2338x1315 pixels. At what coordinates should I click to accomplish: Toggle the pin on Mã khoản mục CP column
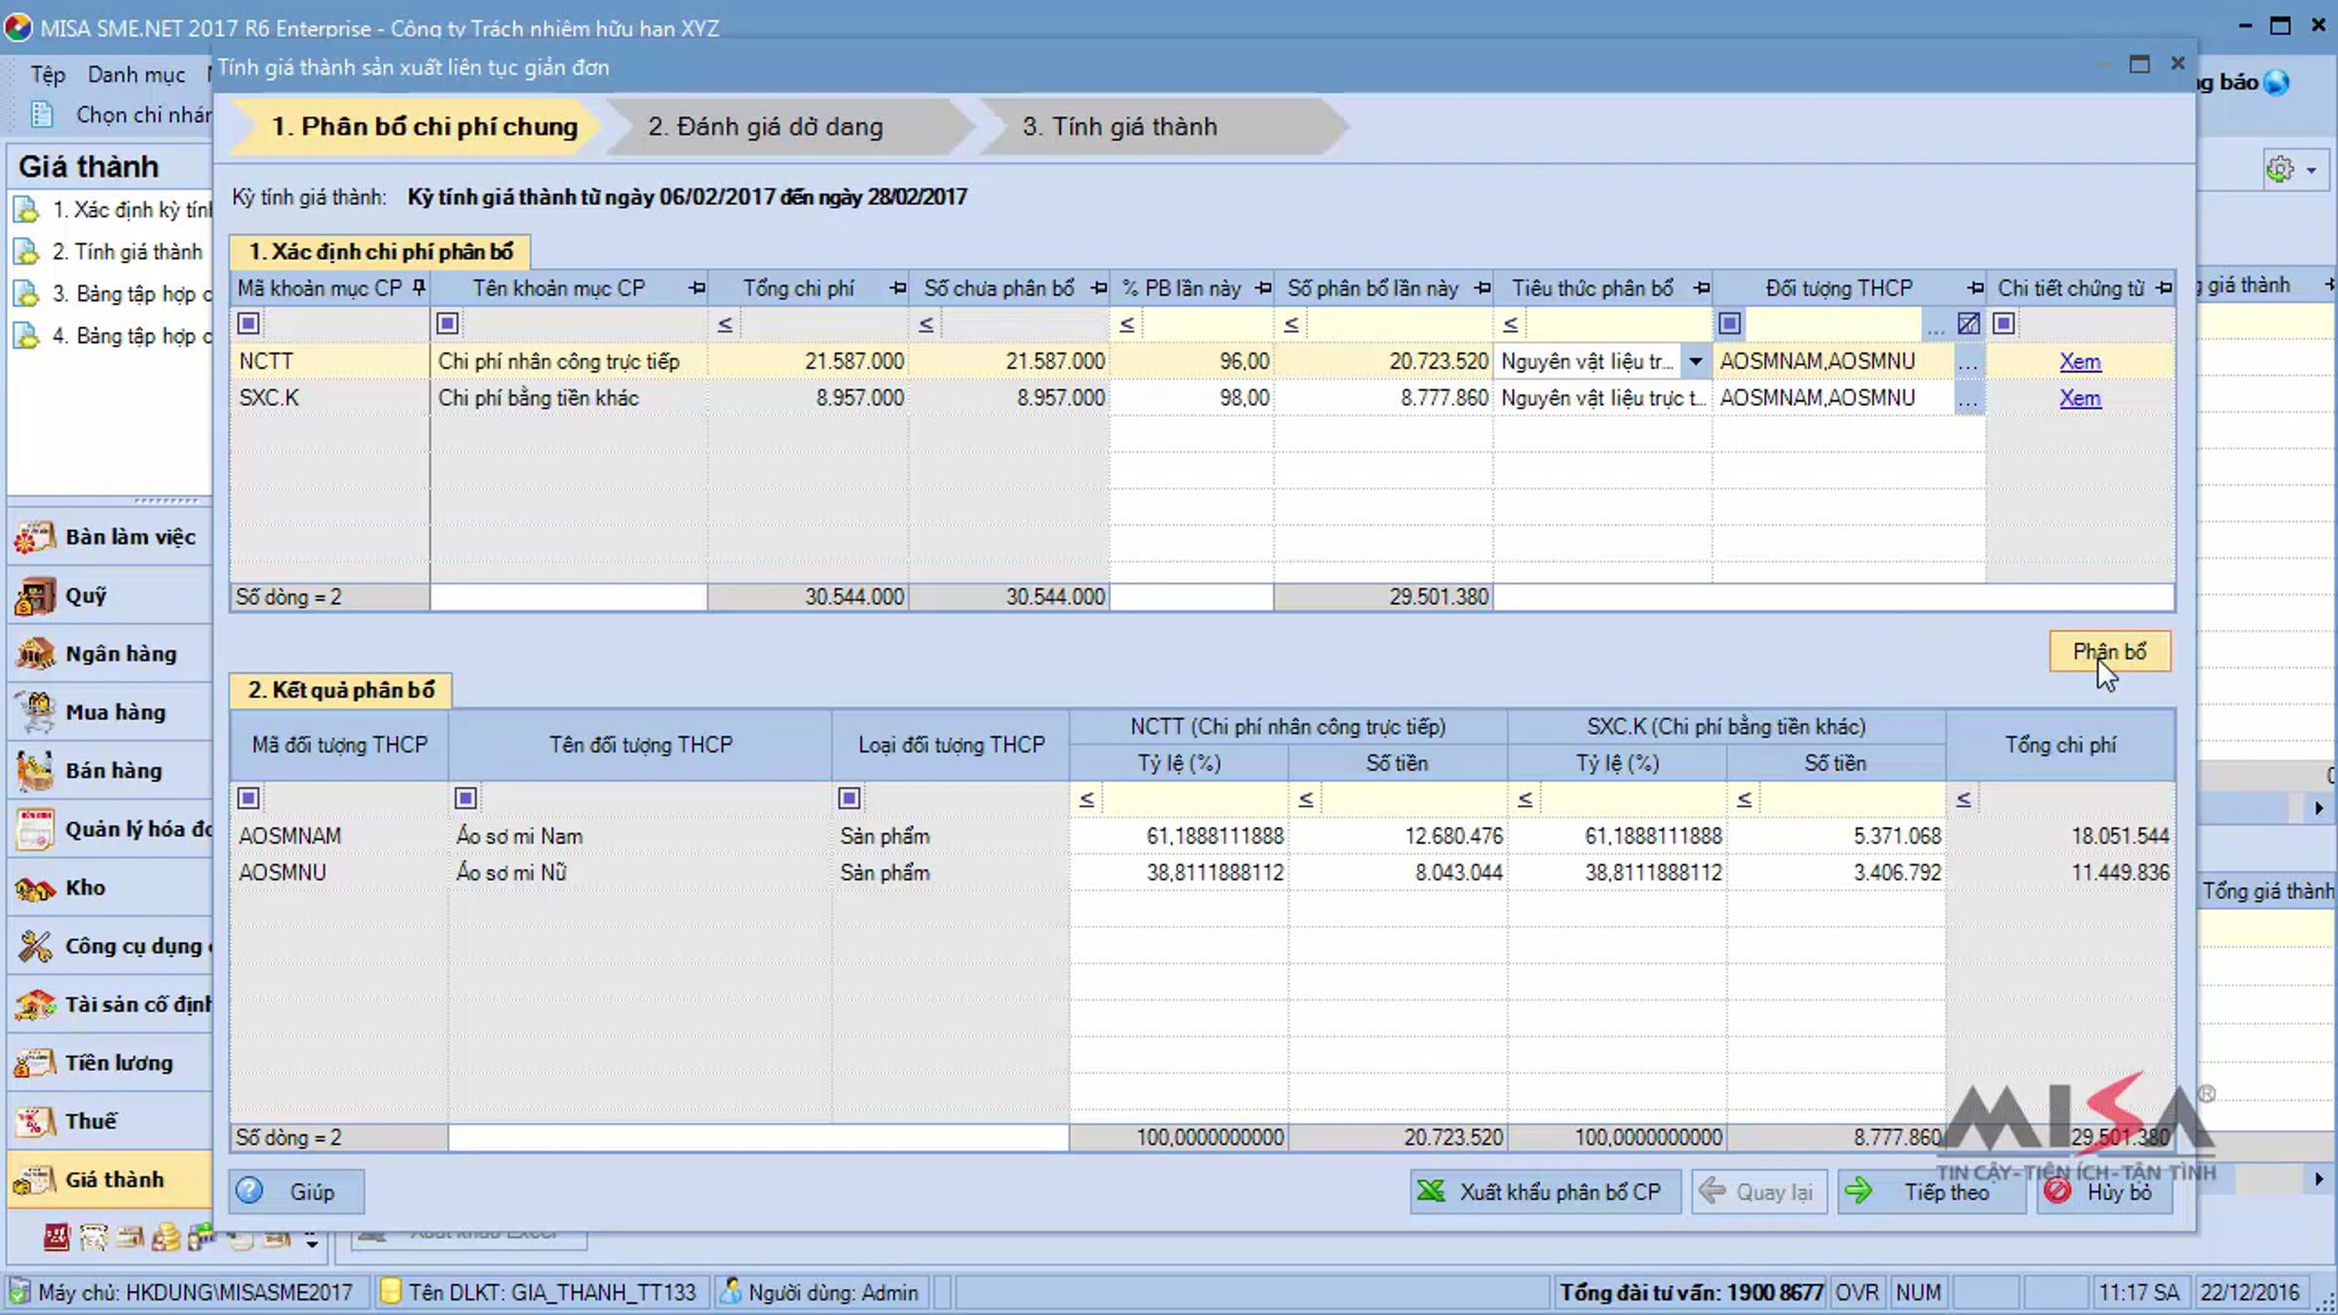point(419,288)
